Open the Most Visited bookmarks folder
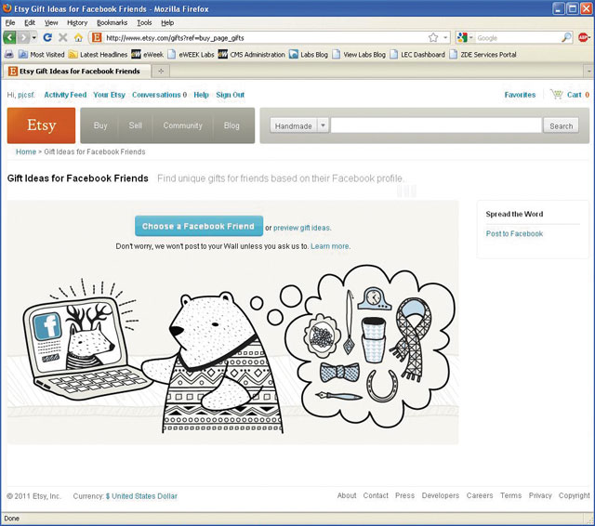This screenshot has width=595, height=526. click(41, 55)
